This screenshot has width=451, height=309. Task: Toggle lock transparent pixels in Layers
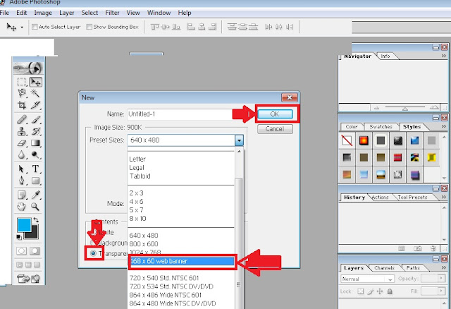360,291
